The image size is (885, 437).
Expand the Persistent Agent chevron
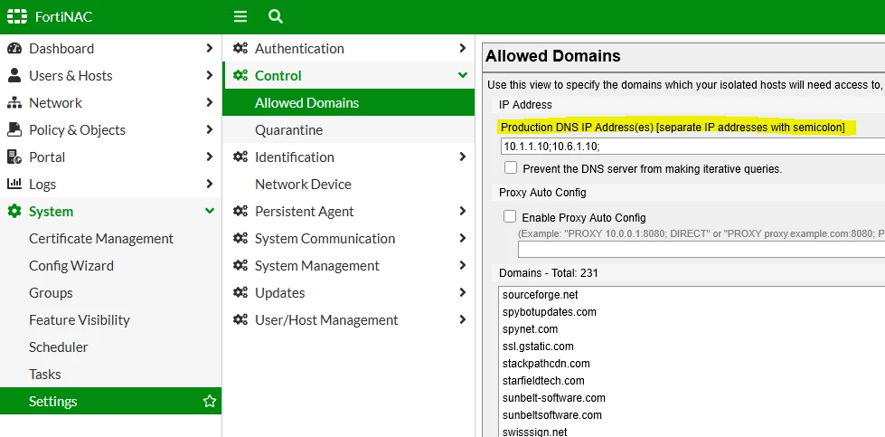pyautogui.click(x=463, y=211)
